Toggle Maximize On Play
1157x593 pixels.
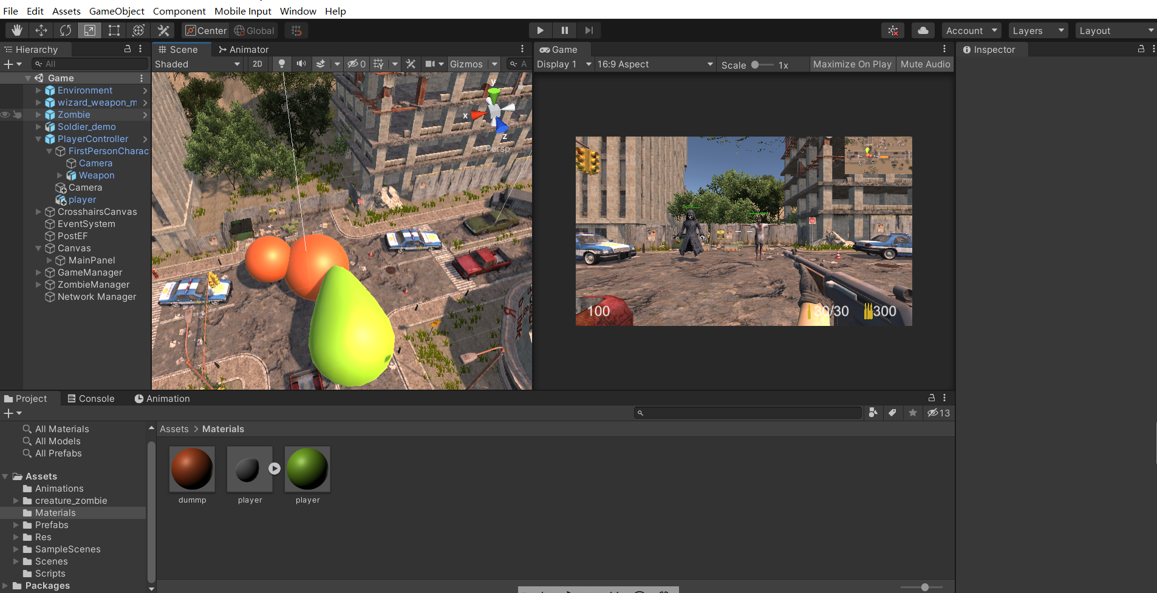pos(852,64)
